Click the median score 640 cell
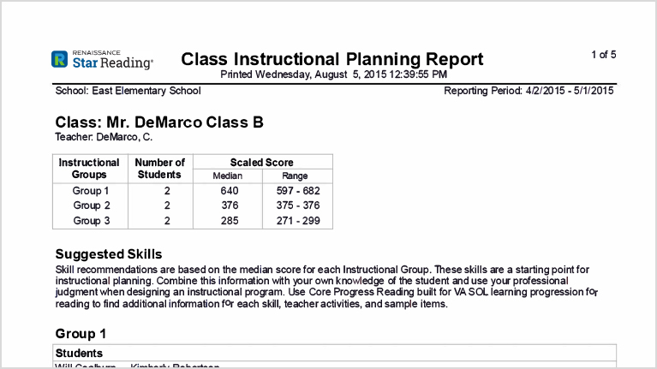657x369 pixels. 228,191
